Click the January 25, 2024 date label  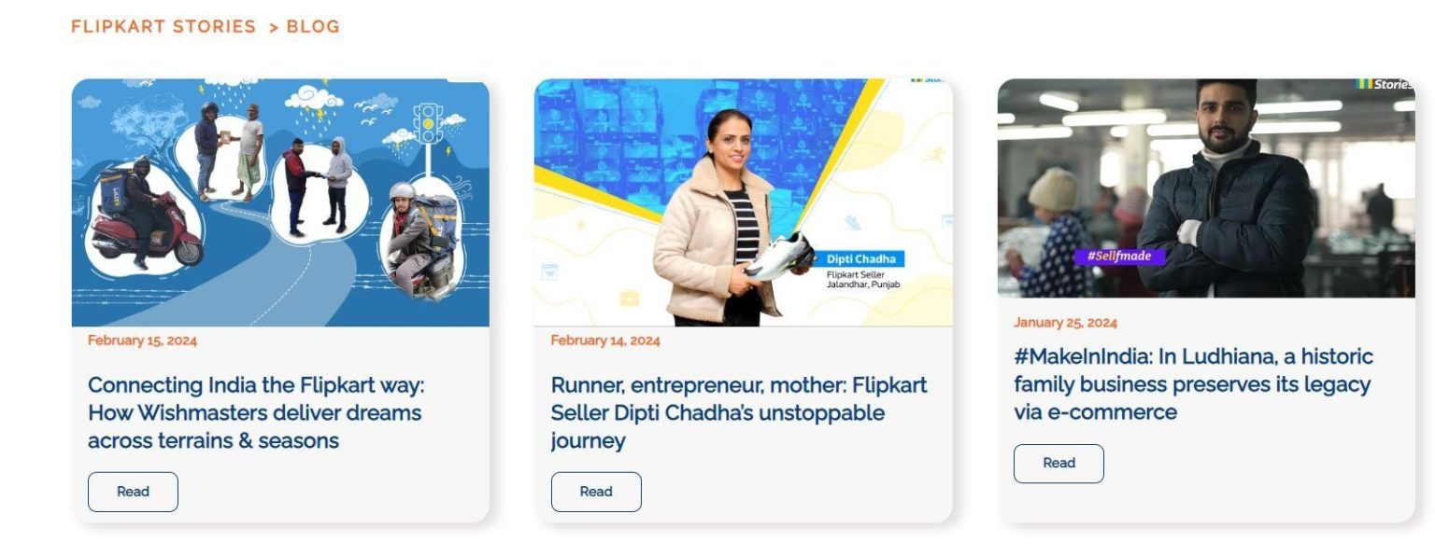point(1065,323)
